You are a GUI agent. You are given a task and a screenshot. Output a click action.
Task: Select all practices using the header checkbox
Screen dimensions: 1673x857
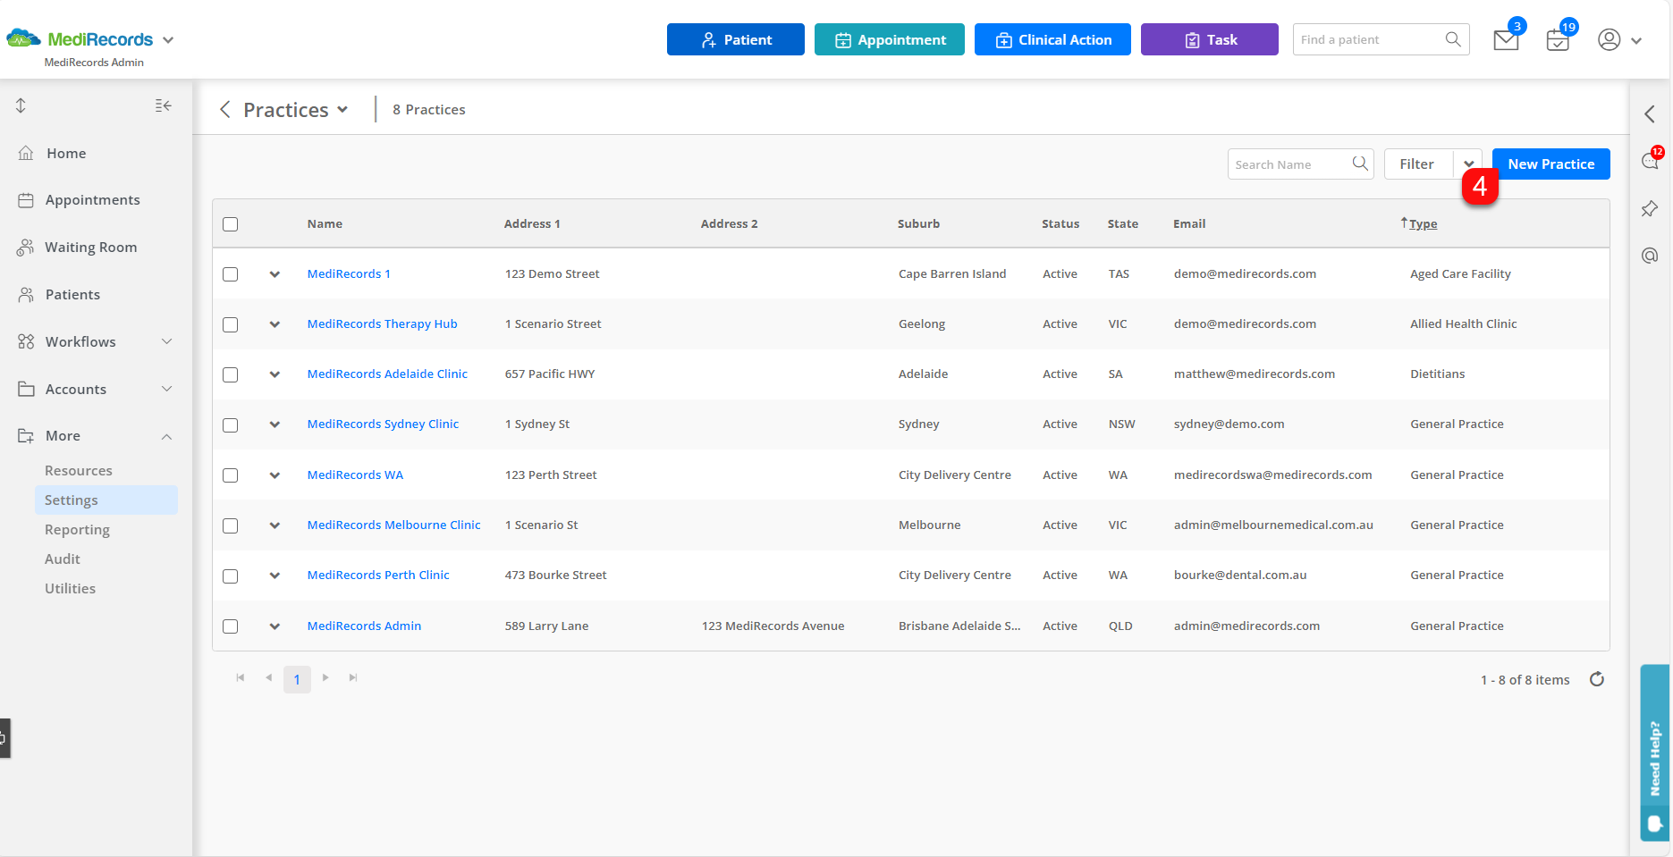pos(230,224)
